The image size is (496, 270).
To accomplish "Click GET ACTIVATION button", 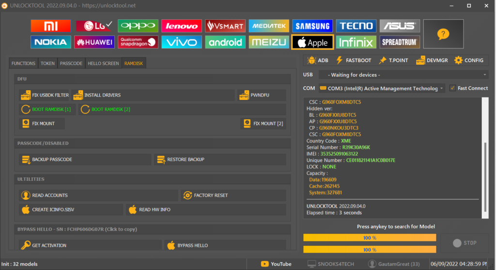I will 90,245.
